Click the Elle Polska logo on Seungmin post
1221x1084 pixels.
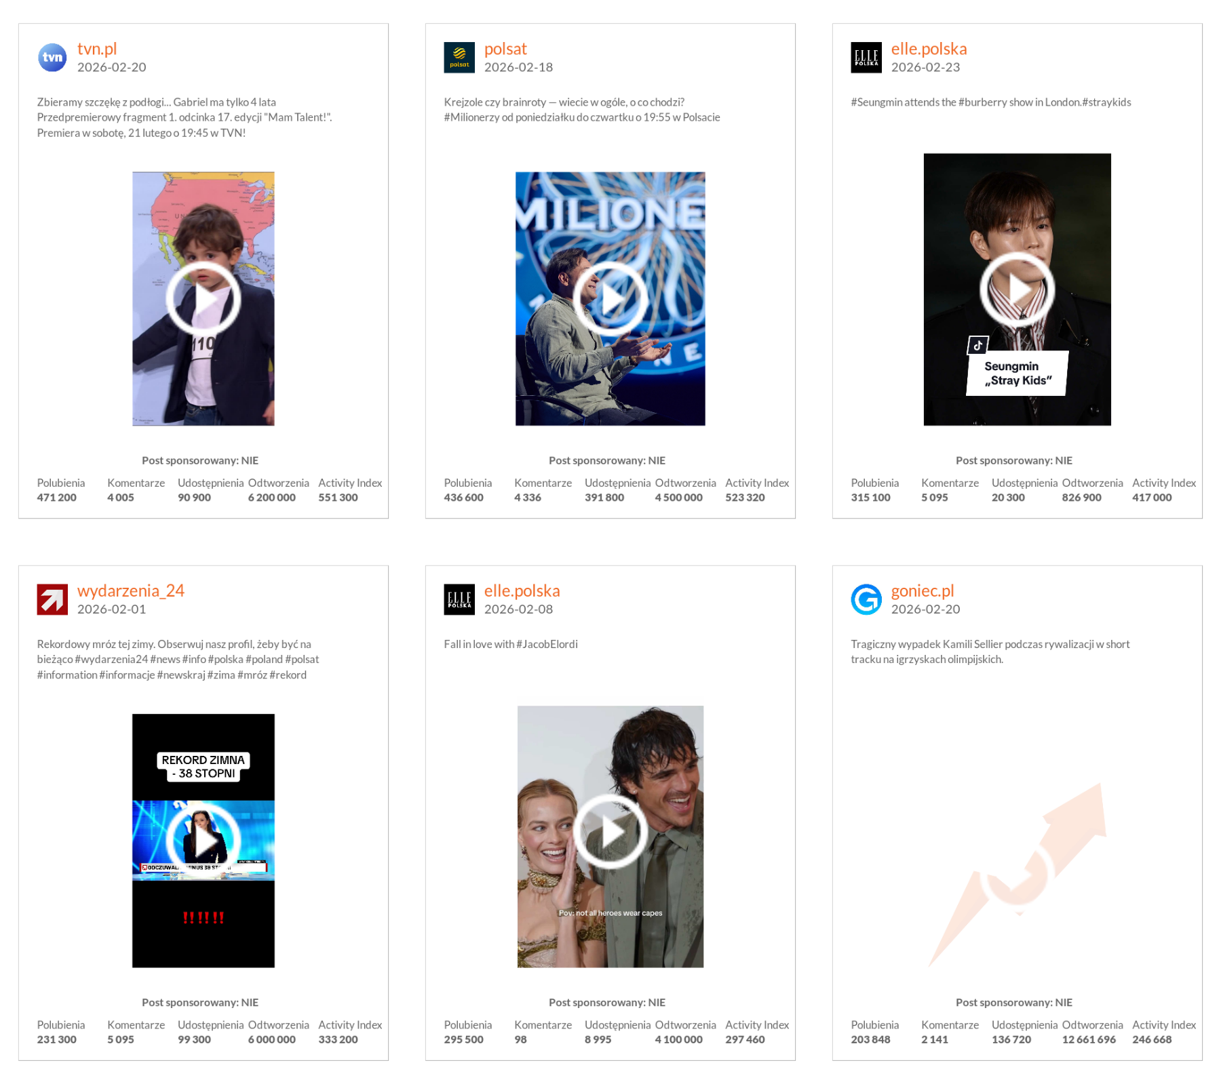866,58
